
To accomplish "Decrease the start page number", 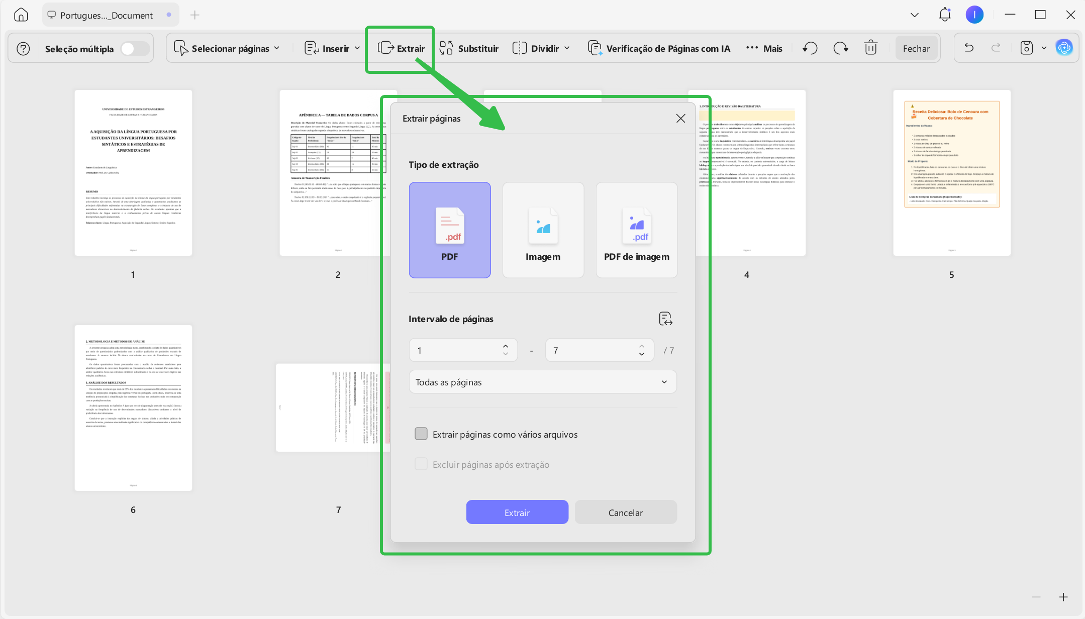I will (506, 354).
